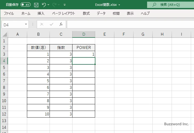Open the Undo history dropdown arrow

tap(48, 5)
